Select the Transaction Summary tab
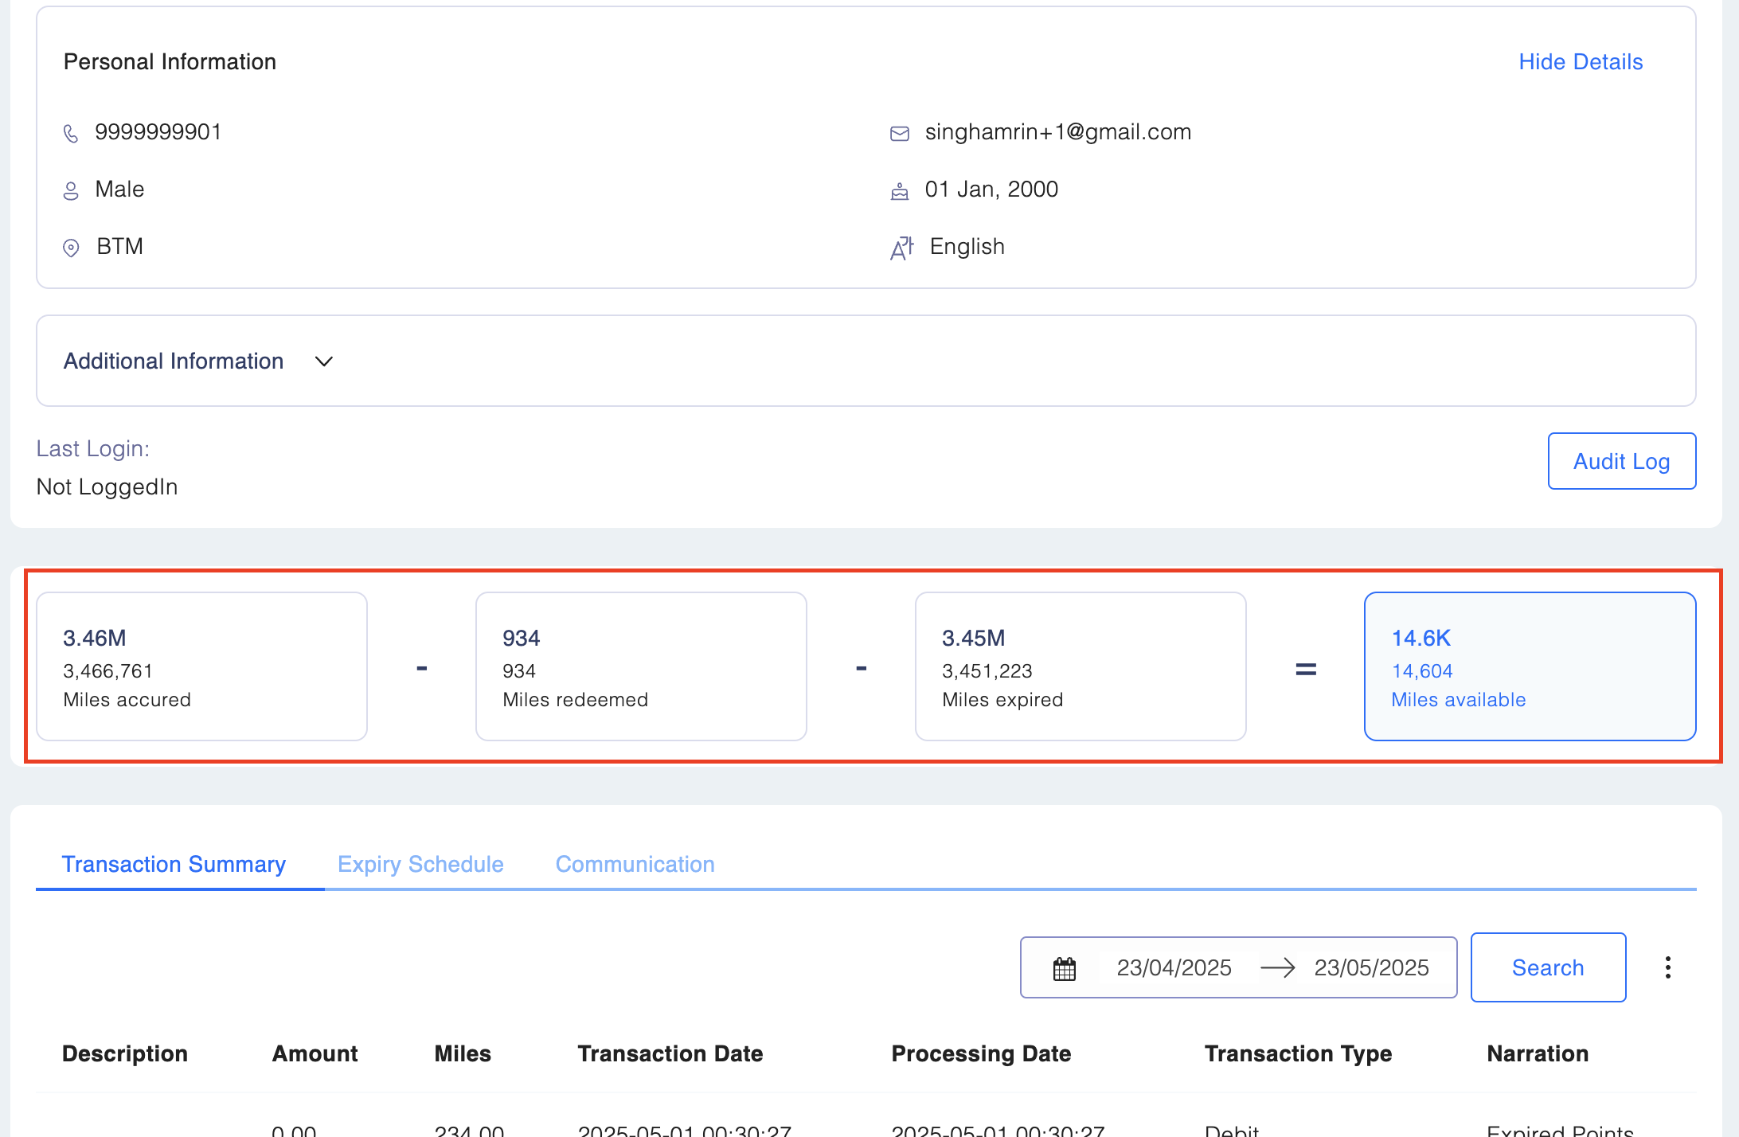Viewport: 1739px width, 1137px height. [174, 864]
